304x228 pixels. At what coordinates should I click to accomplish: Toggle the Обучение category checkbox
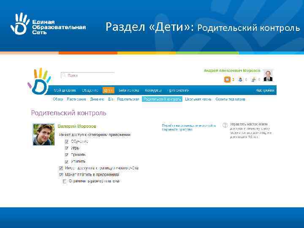point(67,142)
